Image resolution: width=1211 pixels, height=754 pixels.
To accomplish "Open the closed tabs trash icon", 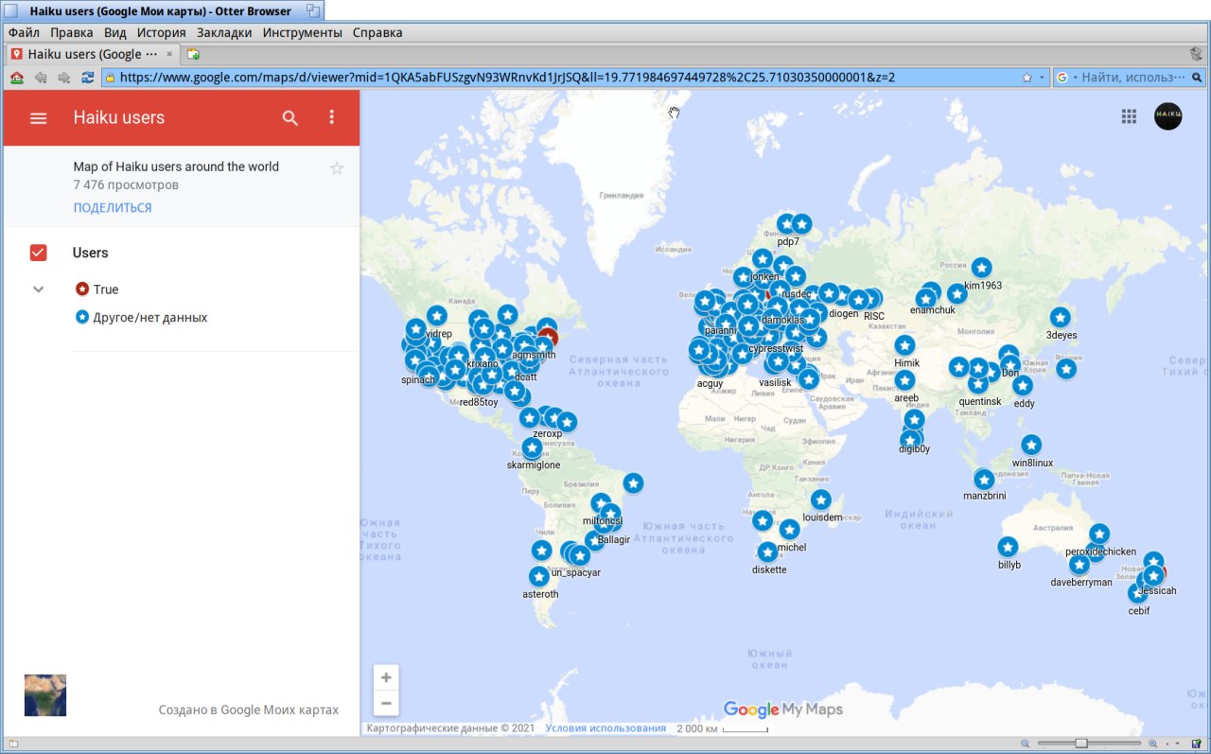I will (1196, 54).
